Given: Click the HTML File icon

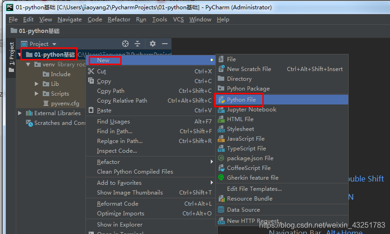Looking at the screenshot, I should click(221, 119).
